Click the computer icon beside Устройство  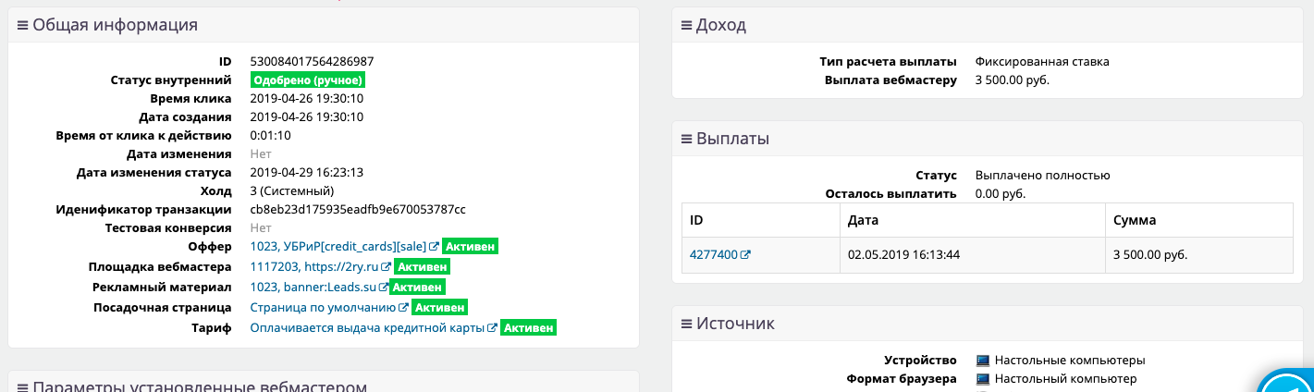(983, 361)
